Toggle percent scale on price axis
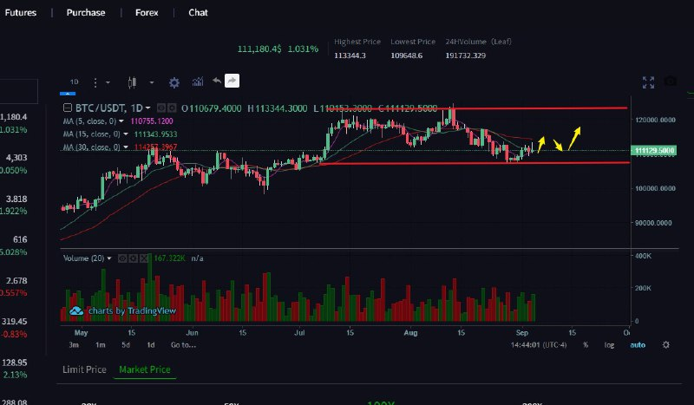694x405 pixels. coord(586,344)
